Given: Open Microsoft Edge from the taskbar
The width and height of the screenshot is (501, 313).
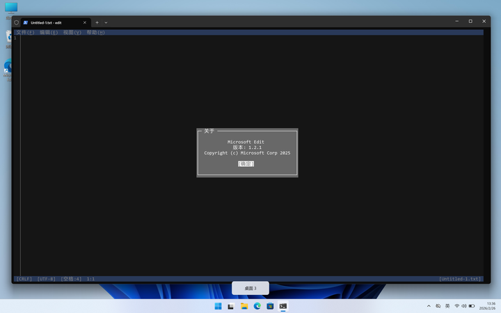Looking at the screenshot, I should click(257, 306).
